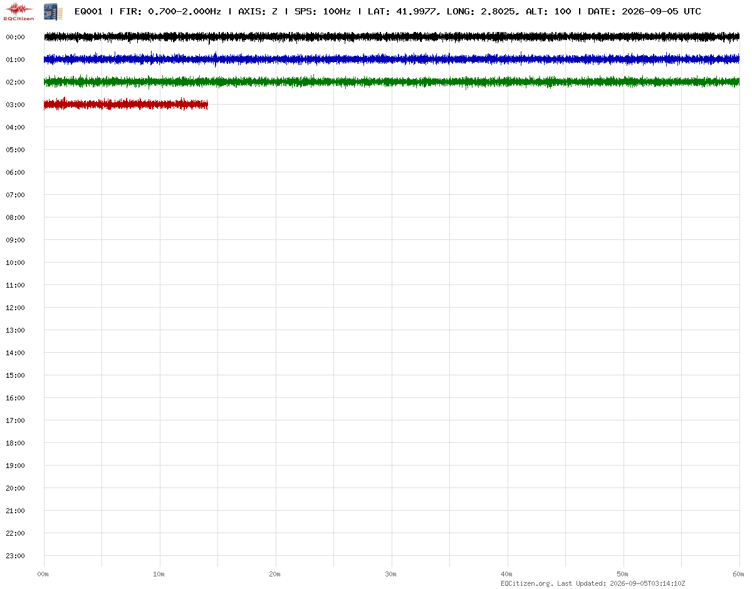Click the 00m time axis label
Viewport: 752px width, 589px height.
coord(43,574)
